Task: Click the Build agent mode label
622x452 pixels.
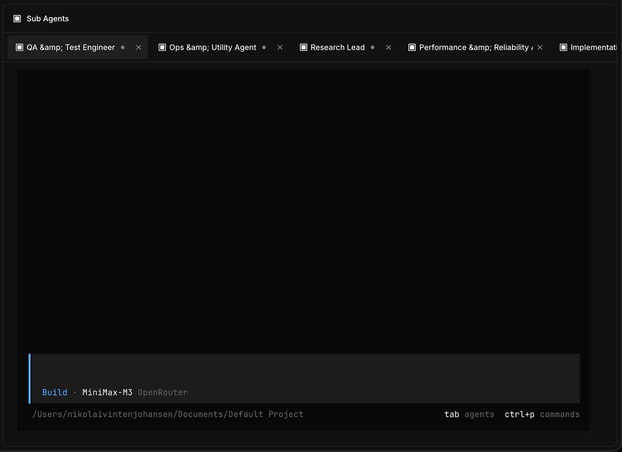Action: 55,392
